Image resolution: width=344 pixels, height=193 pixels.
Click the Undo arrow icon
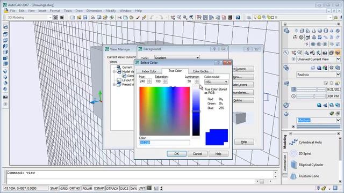pos(152,18)
